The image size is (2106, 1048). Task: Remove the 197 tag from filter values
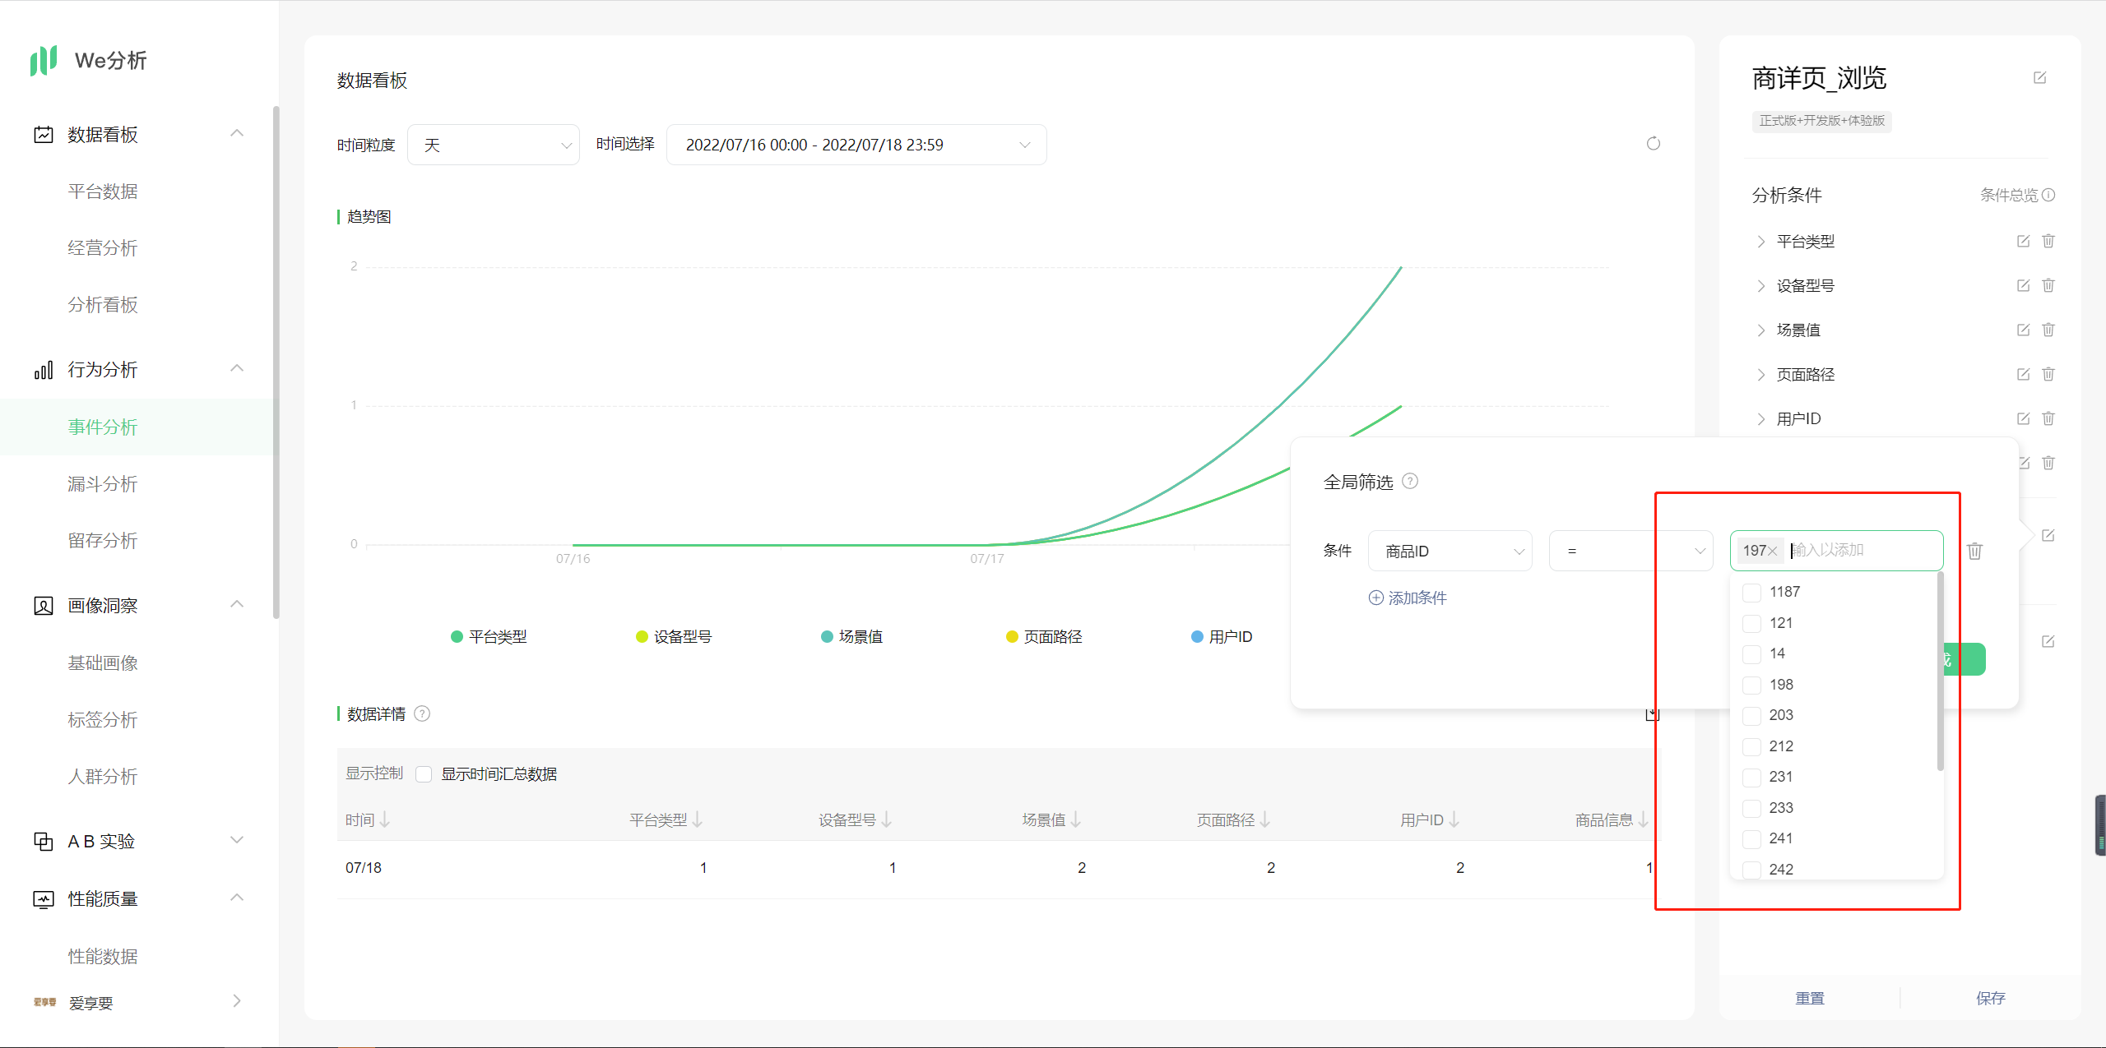tap(1773, 551)
